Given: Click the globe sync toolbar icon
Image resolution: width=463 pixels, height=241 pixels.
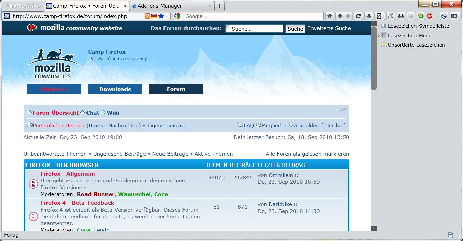Looking at the screenshot, I should tap(444, 16).
